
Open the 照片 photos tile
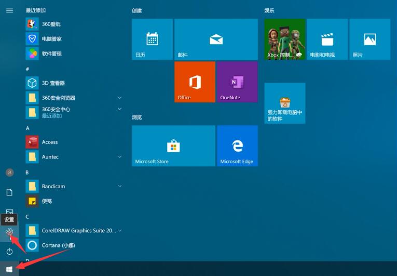(370, 40)
